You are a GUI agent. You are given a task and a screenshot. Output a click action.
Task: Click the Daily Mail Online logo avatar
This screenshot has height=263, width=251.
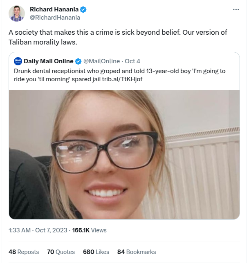point(18,61)
